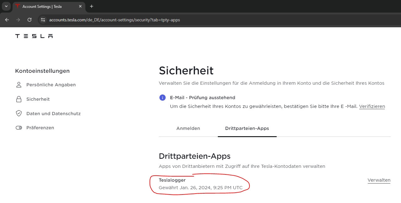
Task: Click the toggle icon beside Präferenzen
Action: 19,128
